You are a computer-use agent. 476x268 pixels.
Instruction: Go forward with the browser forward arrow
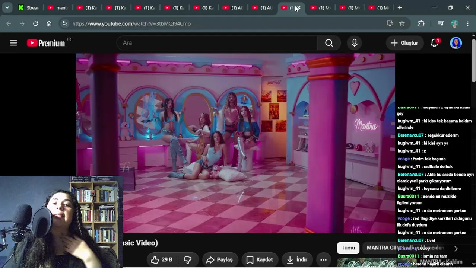(x=22, y=23)
